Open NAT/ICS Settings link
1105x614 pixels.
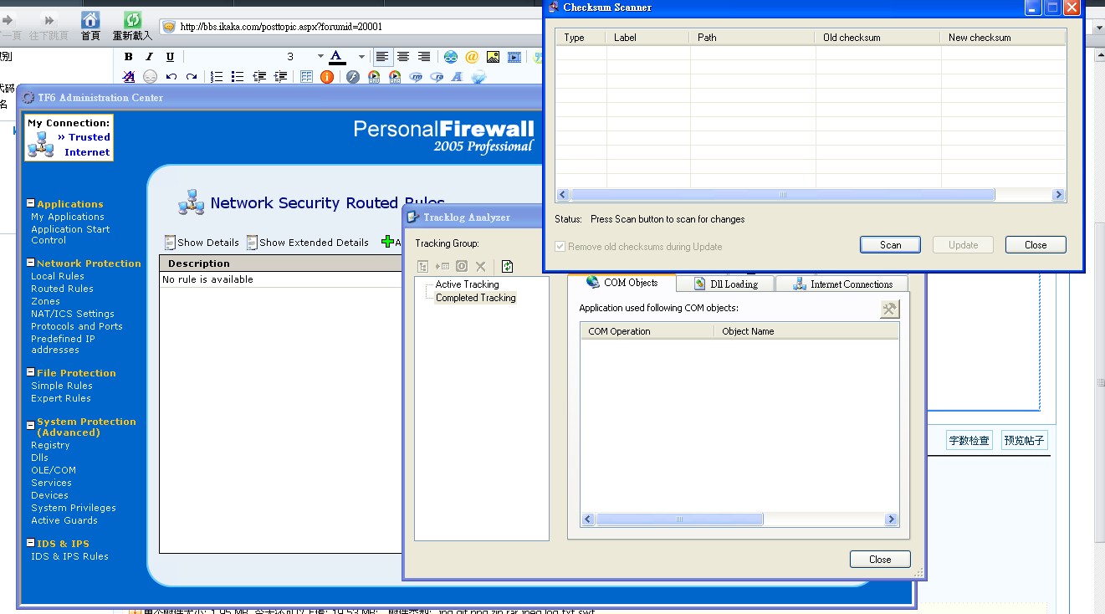73,314
